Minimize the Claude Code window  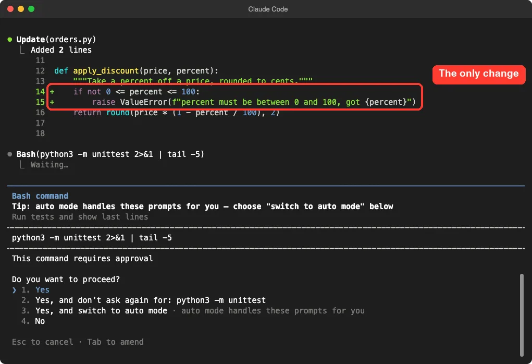click(x=21, y=9)
